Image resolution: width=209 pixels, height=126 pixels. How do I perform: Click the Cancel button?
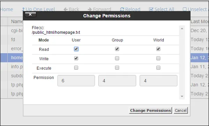180,110
